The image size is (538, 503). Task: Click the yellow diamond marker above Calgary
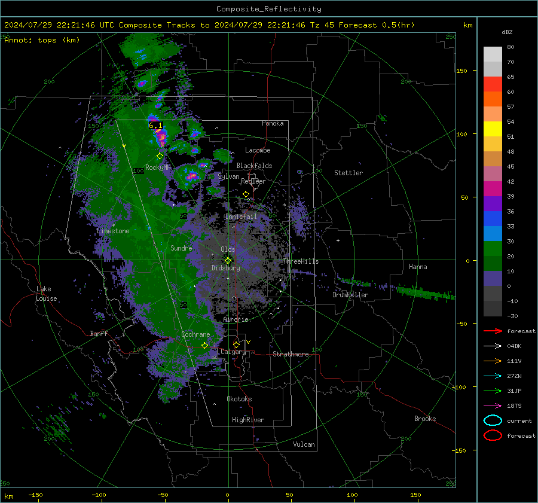236,345
